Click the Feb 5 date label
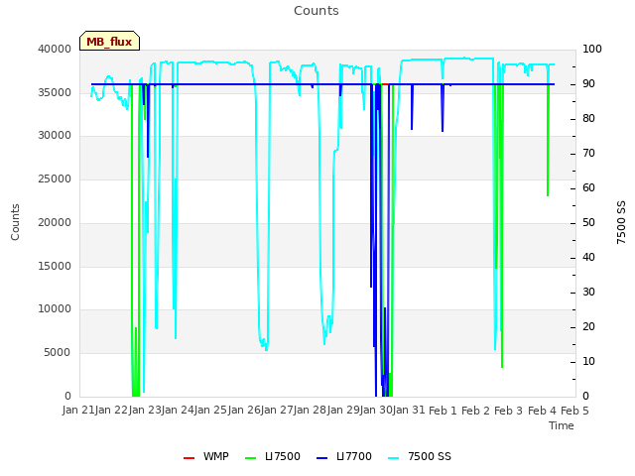 point(575,411)
